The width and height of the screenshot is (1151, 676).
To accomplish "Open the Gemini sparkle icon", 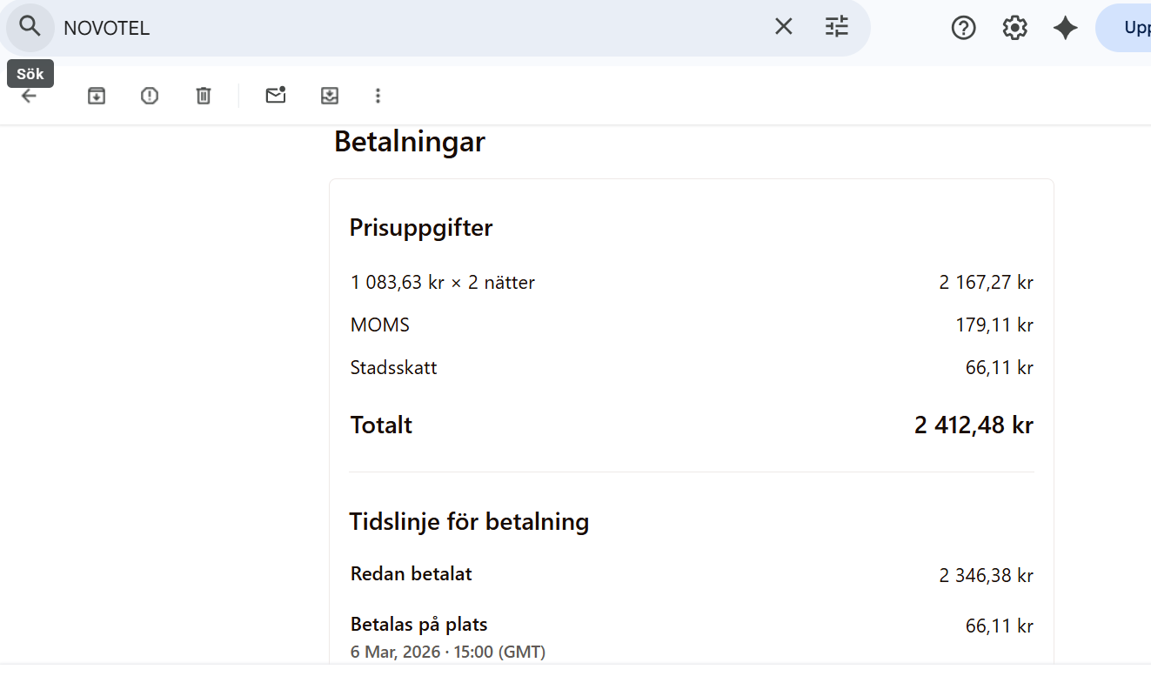I will (1065, 28).
